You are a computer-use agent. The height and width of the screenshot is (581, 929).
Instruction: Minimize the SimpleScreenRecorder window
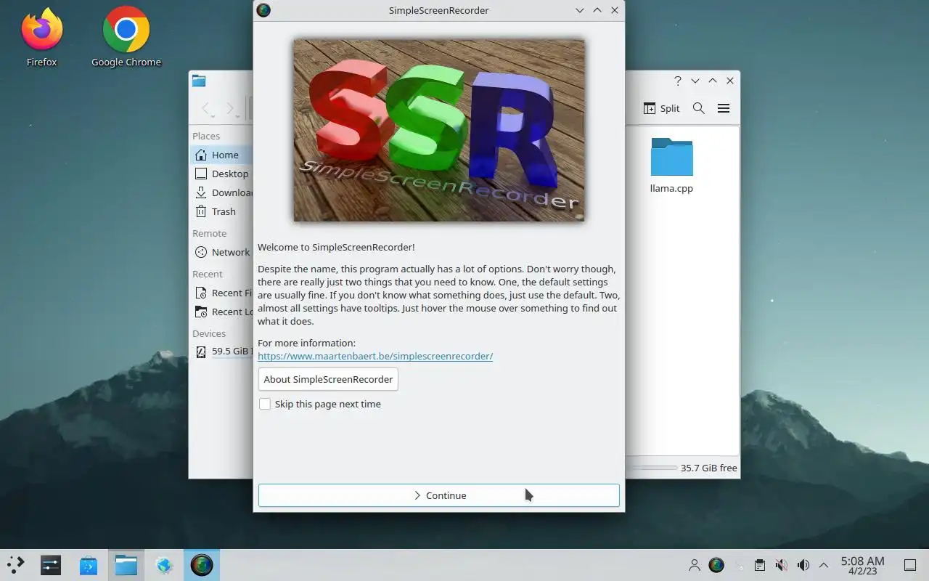click(580, 10)
